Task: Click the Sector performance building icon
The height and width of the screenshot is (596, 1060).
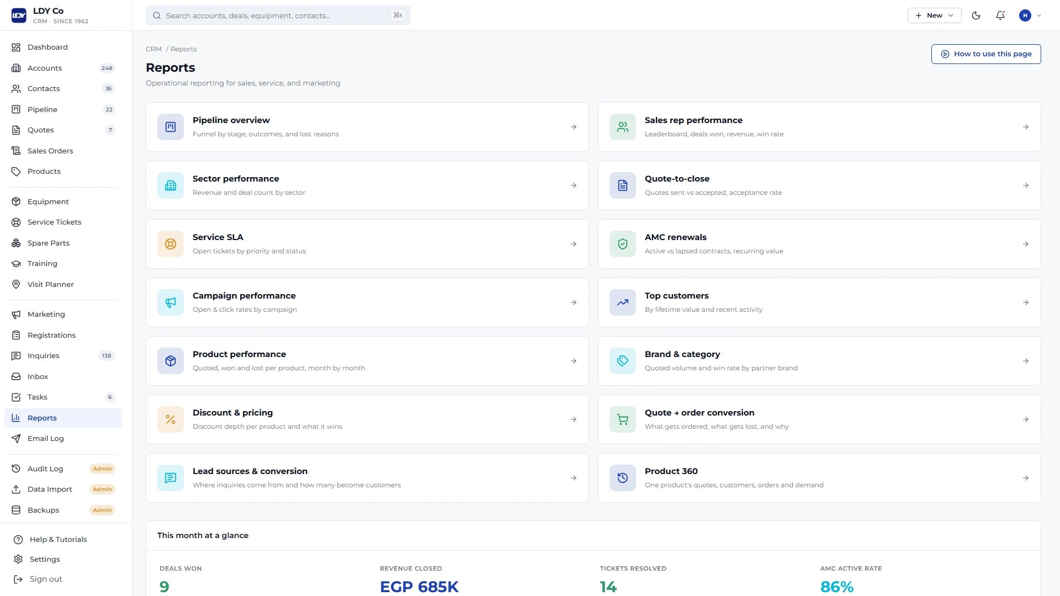Action: pyautogui.click(x=171, y=185)
